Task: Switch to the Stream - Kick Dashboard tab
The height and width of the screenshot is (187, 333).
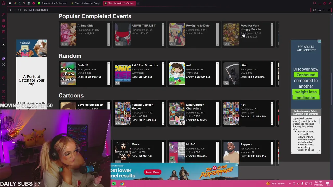Action: (x=52, y=3)
